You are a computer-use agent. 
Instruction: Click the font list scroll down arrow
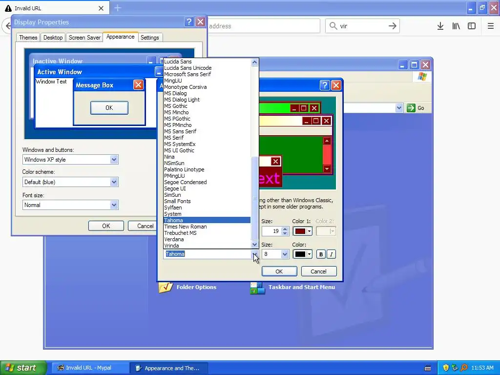click(254, 245)
